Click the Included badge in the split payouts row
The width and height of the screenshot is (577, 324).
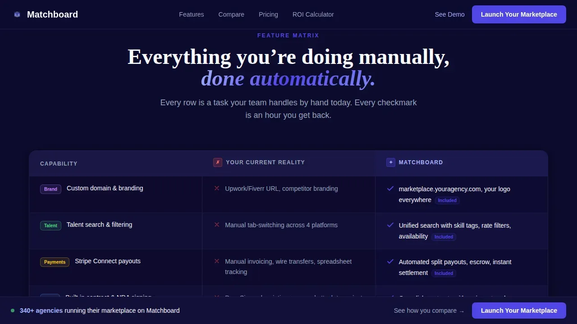point(444,273)
